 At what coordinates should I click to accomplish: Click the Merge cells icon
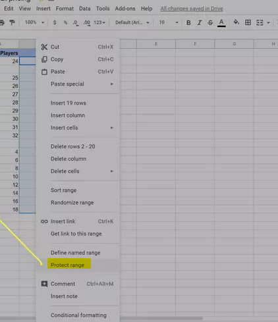click(x=260, y=22)
